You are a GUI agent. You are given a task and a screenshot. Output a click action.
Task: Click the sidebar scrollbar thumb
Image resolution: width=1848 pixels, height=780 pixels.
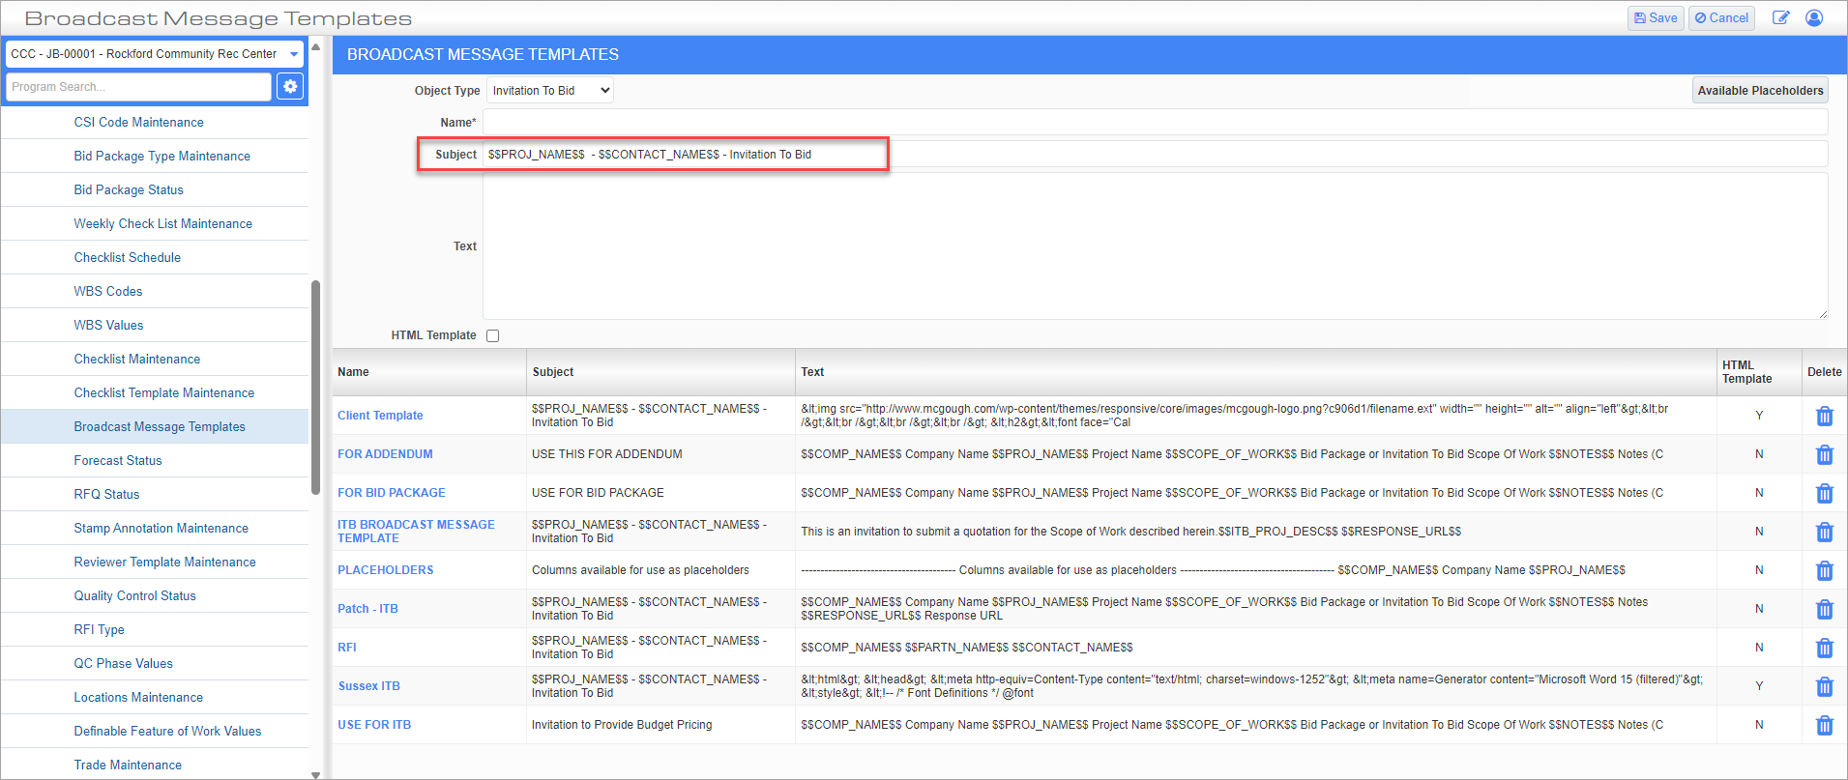pos(315,387)
